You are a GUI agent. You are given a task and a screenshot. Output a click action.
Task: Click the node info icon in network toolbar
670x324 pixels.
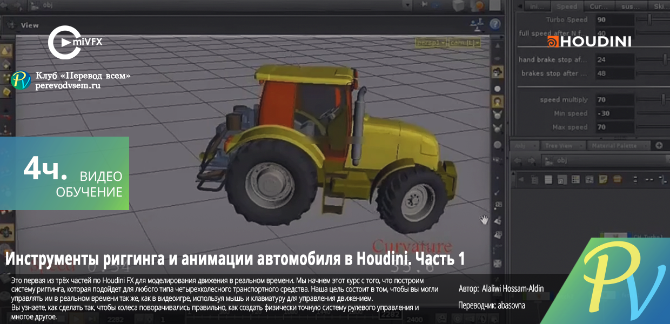(x=589, y=179)
